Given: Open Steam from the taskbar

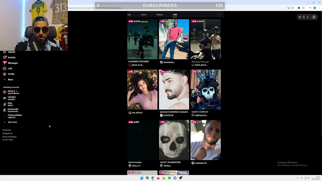Looking at the screenshot, I should [x=147, y=178].
